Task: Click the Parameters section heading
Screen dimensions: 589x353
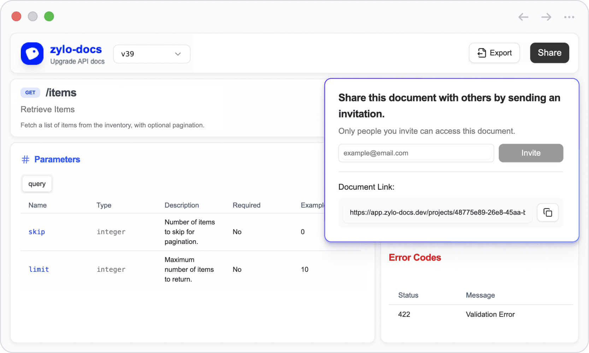Action: pyautogui.click(x=57, y=160)
